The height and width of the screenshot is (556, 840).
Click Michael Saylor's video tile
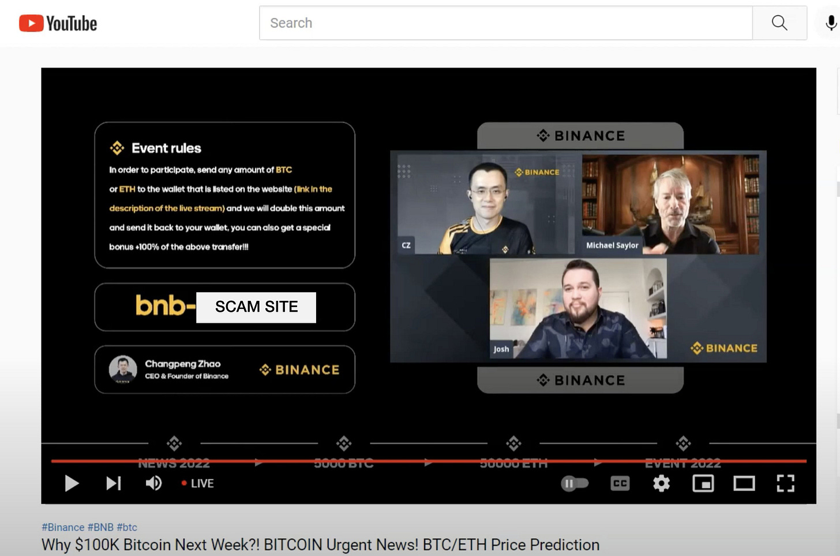pos(670,203)
